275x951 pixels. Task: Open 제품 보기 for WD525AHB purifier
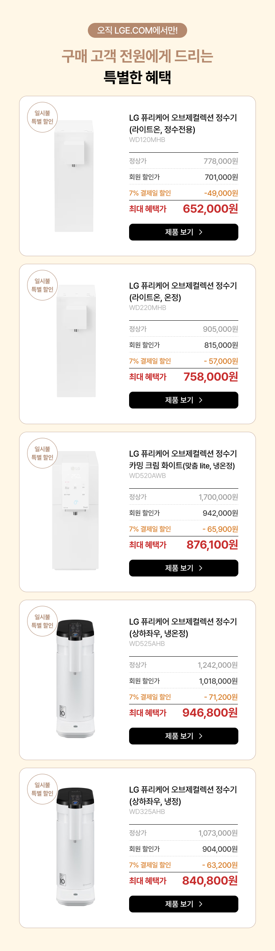184,736
